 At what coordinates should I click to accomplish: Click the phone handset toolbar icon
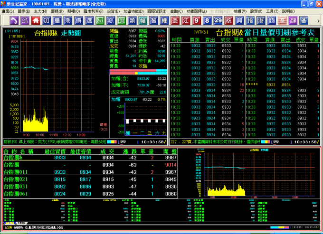14,20
